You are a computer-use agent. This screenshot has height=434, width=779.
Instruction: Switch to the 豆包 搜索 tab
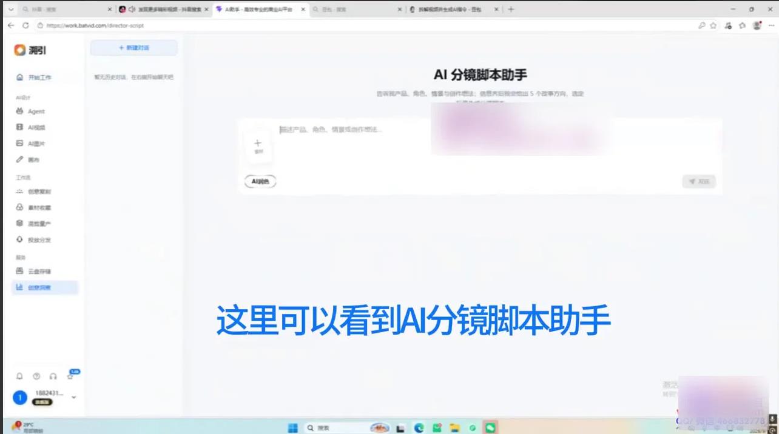click(357, 10)
